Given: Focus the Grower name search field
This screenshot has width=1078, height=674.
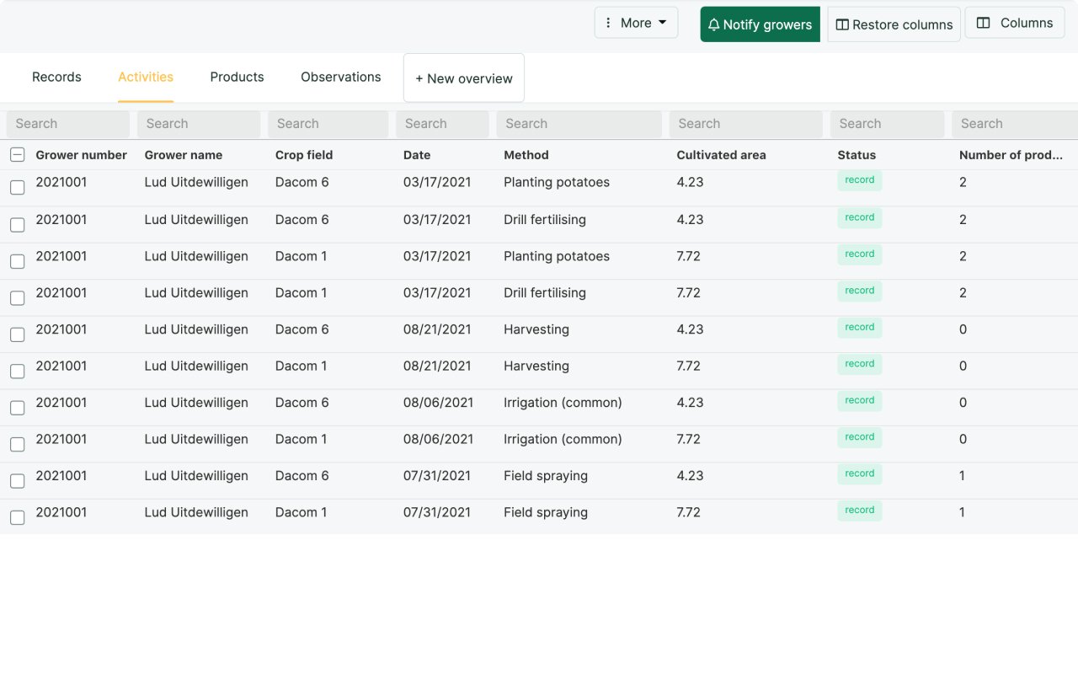Looking at the screenshot, I should 199,124.
